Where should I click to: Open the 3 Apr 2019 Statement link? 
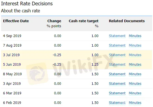tap(117, 84)
